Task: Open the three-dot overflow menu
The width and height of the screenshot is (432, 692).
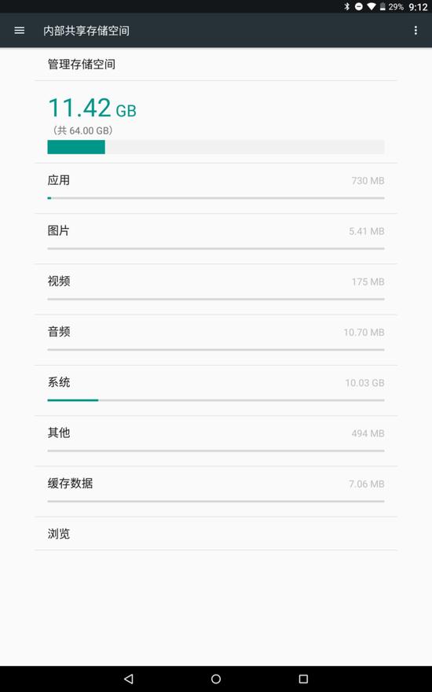Action: coord(416,31)
